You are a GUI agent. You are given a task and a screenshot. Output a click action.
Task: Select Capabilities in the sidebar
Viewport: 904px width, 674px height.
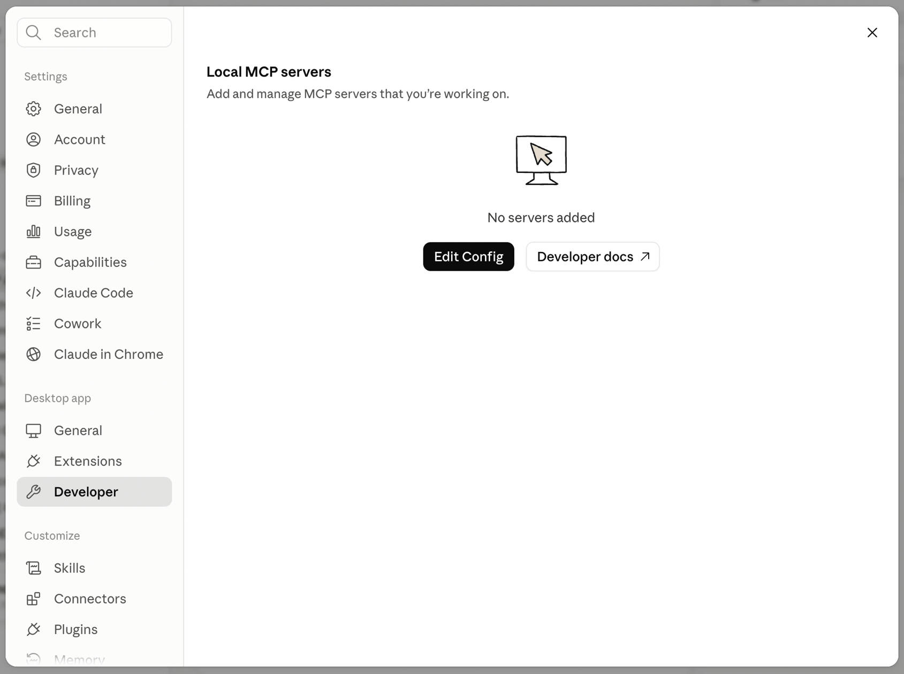pyautogui.click(x=94, y=262)
